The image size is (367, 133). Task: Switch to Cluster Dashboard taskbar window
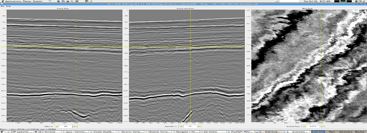click(x=104, y=131)
